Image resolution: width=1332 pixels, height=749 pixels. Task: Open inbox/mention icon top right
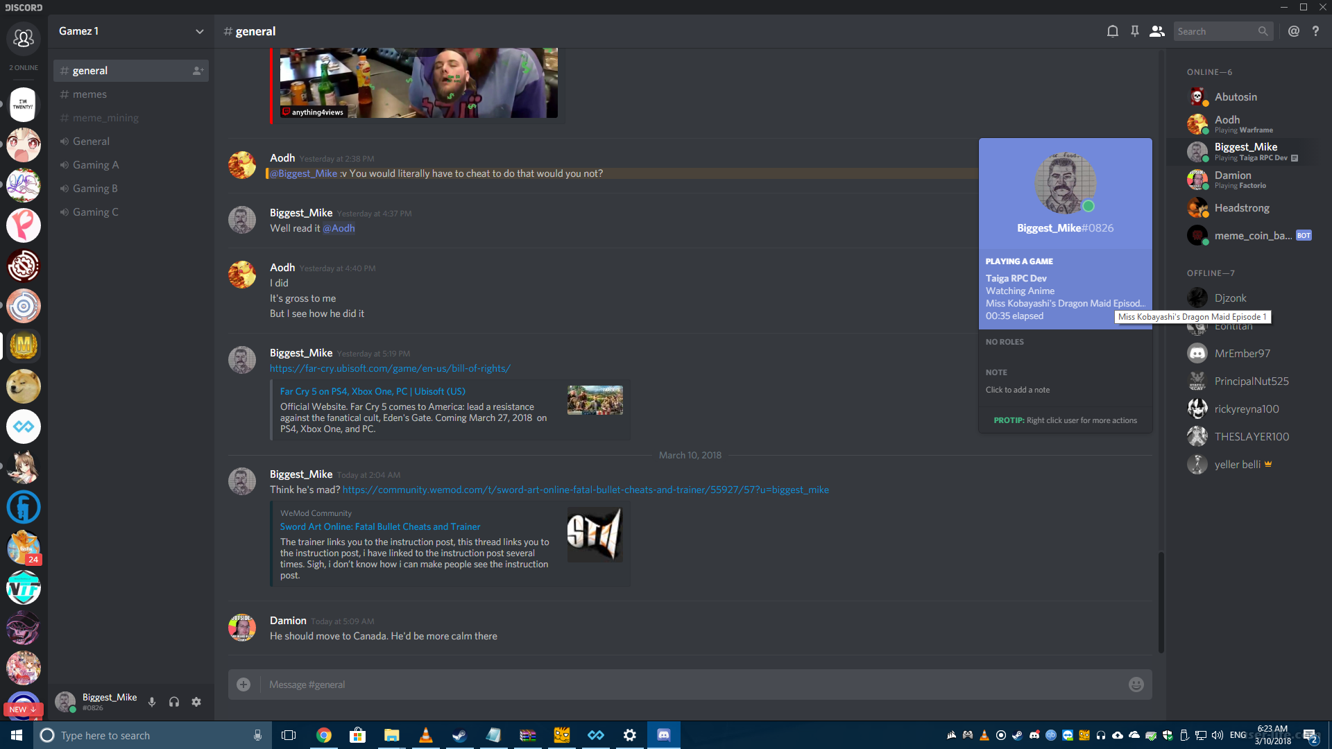click(x=1294, y=31)
